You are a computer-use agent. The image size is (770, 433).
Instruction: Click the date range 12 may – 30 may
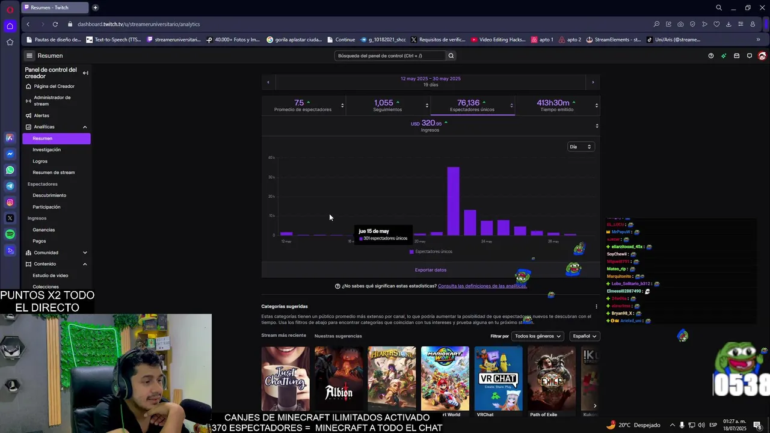coord(431,79)
